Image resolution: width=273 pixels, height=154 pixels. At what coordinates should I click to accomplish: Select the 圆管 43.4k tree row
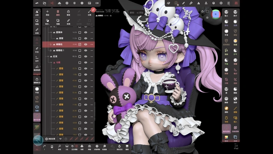pyautogui.click(x=68, y=81)
